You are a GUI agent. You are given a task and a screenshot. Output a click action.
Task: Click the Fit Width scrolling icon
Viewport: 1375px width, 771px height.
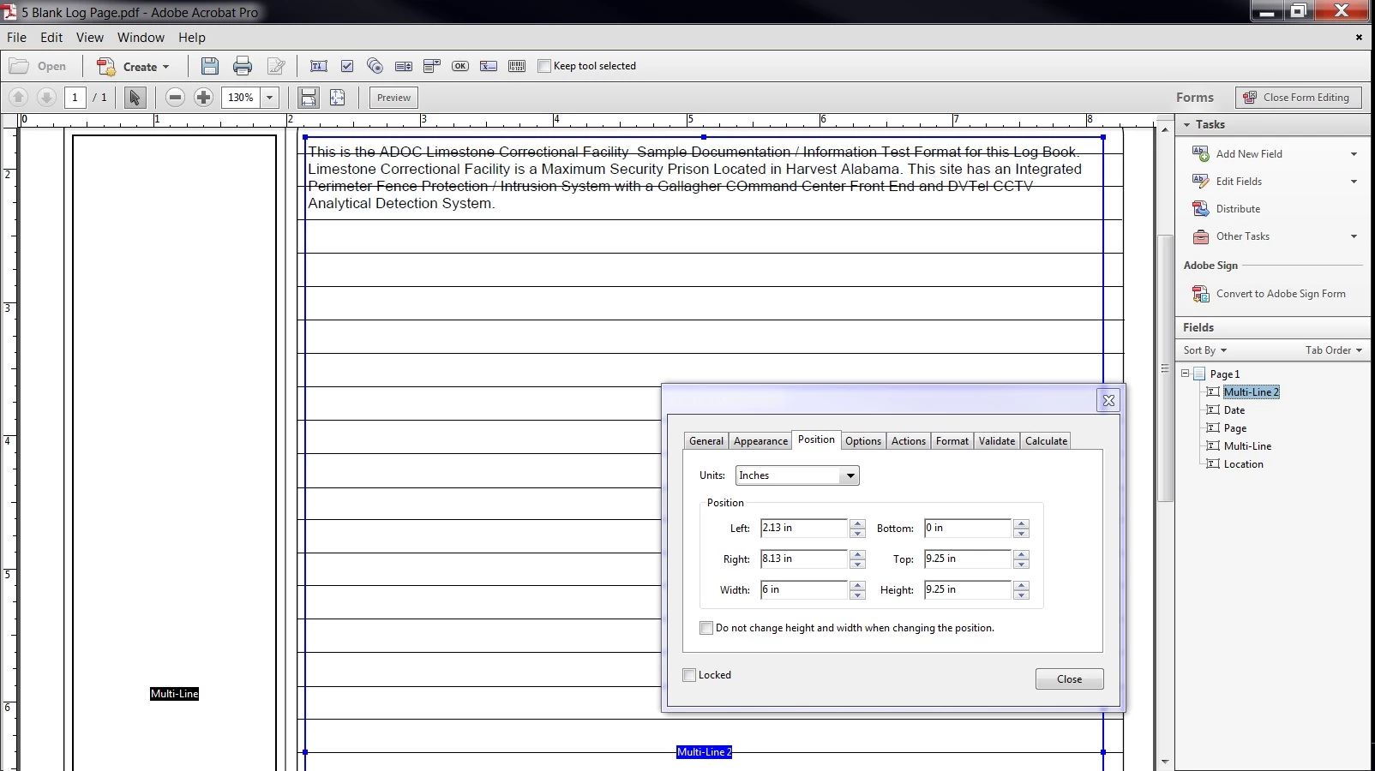pos(309,98)
